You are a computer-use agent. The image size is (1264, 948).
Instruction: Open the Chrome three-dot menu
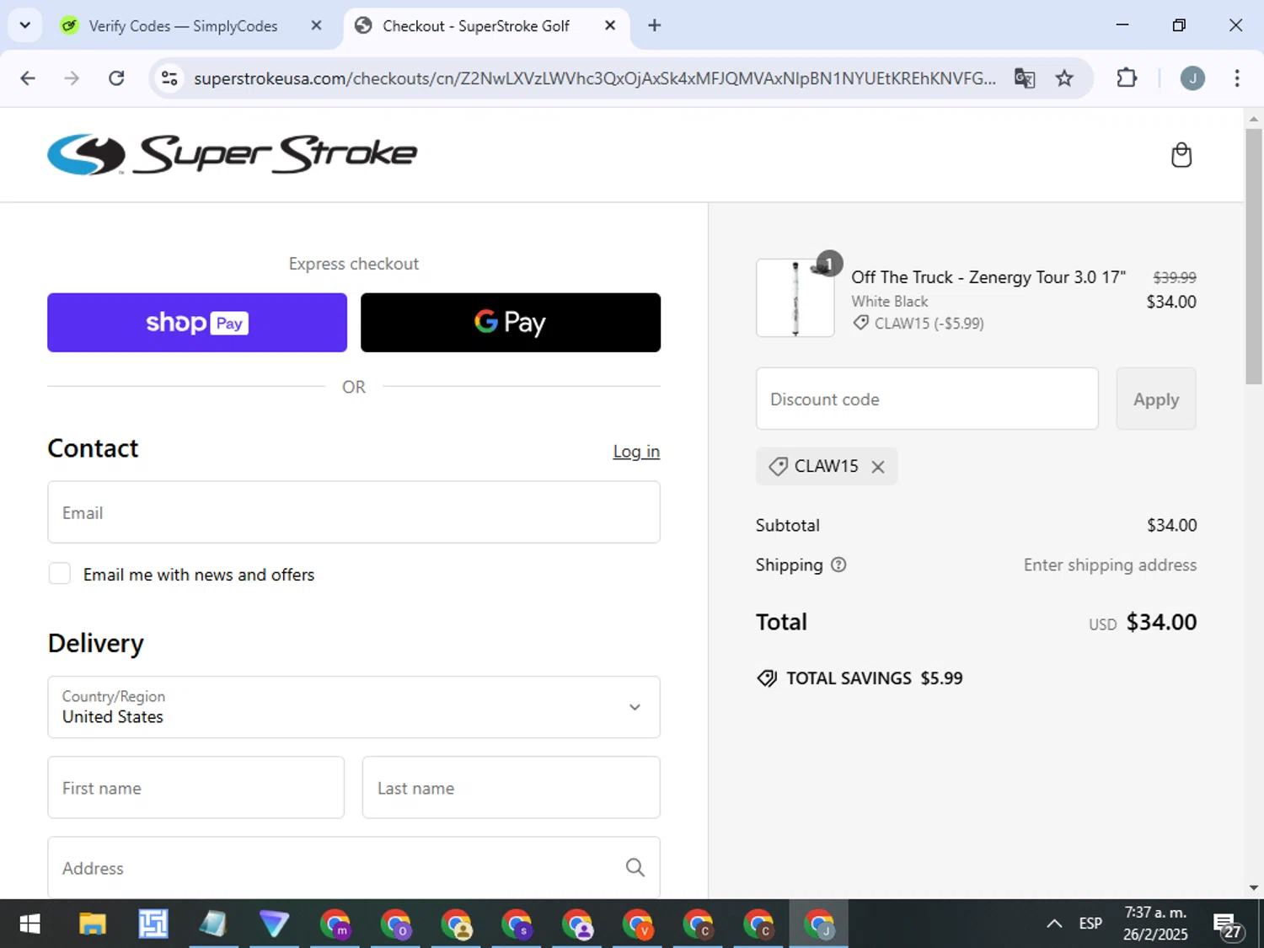coord(1237,78)
